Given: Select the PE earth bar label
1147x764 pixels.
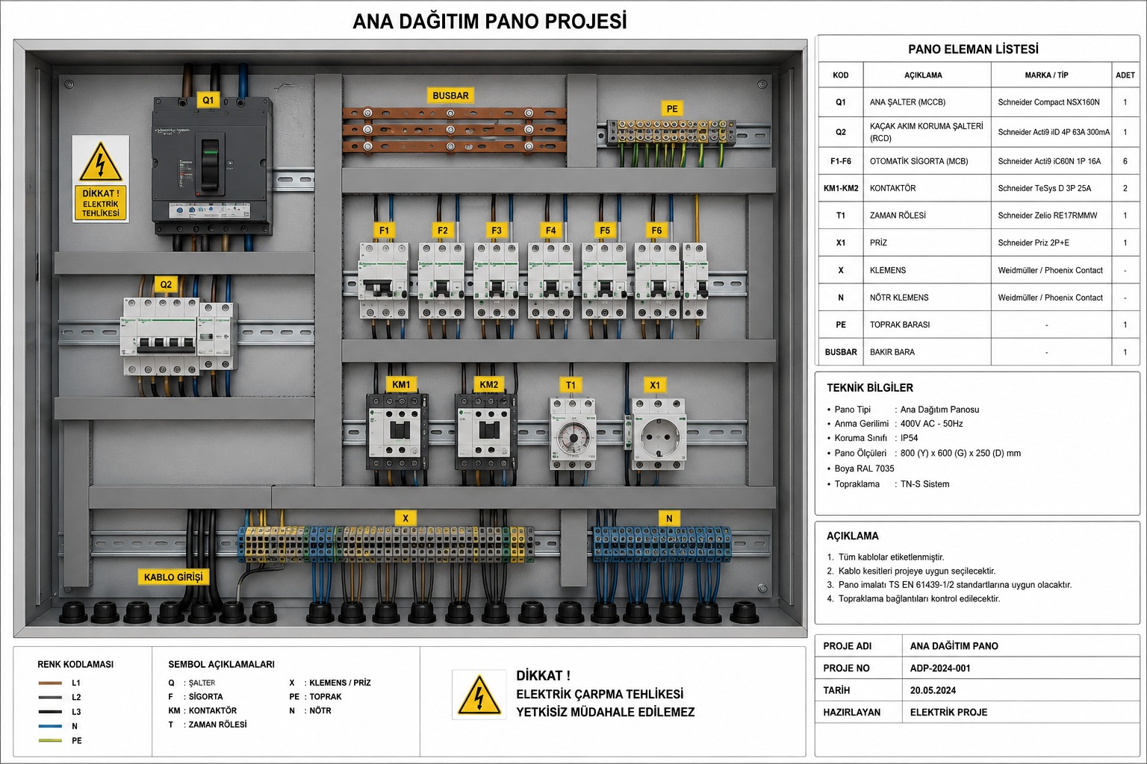Looking at the screenshot, I should pyautogui.click(x=672, y=109).
